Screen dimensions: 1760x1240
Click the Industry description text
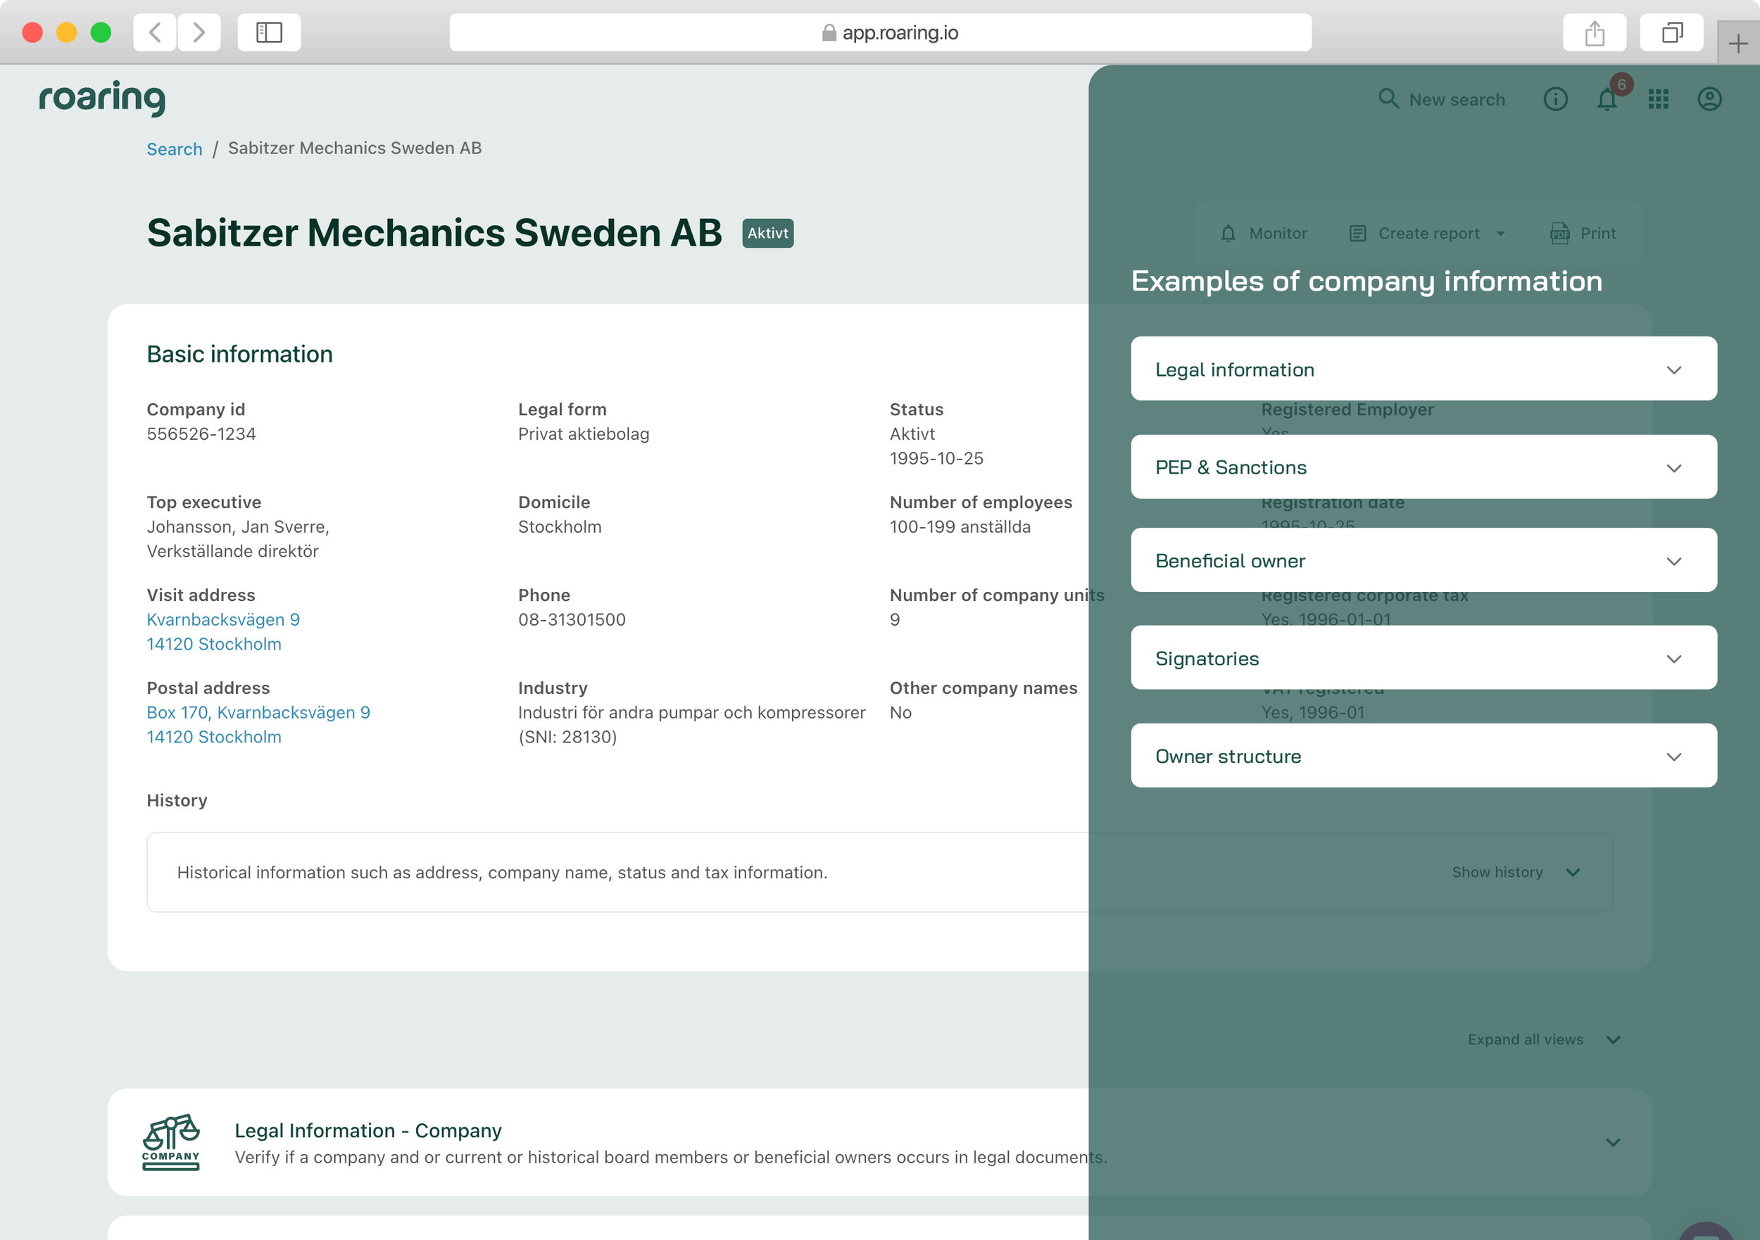(x=691, y=724)
